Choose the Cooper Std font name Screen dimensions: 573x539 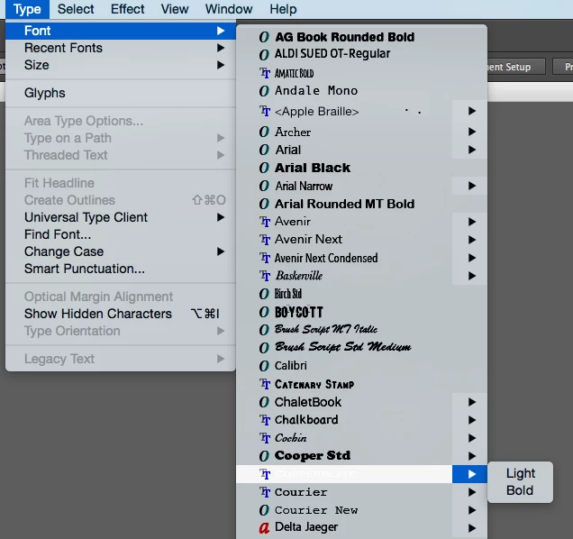pyautogui.click(x=313, y=456)
